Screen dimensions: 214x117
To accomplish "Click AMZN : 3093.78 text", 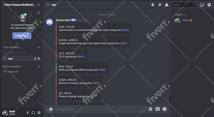I will [67, 80].
